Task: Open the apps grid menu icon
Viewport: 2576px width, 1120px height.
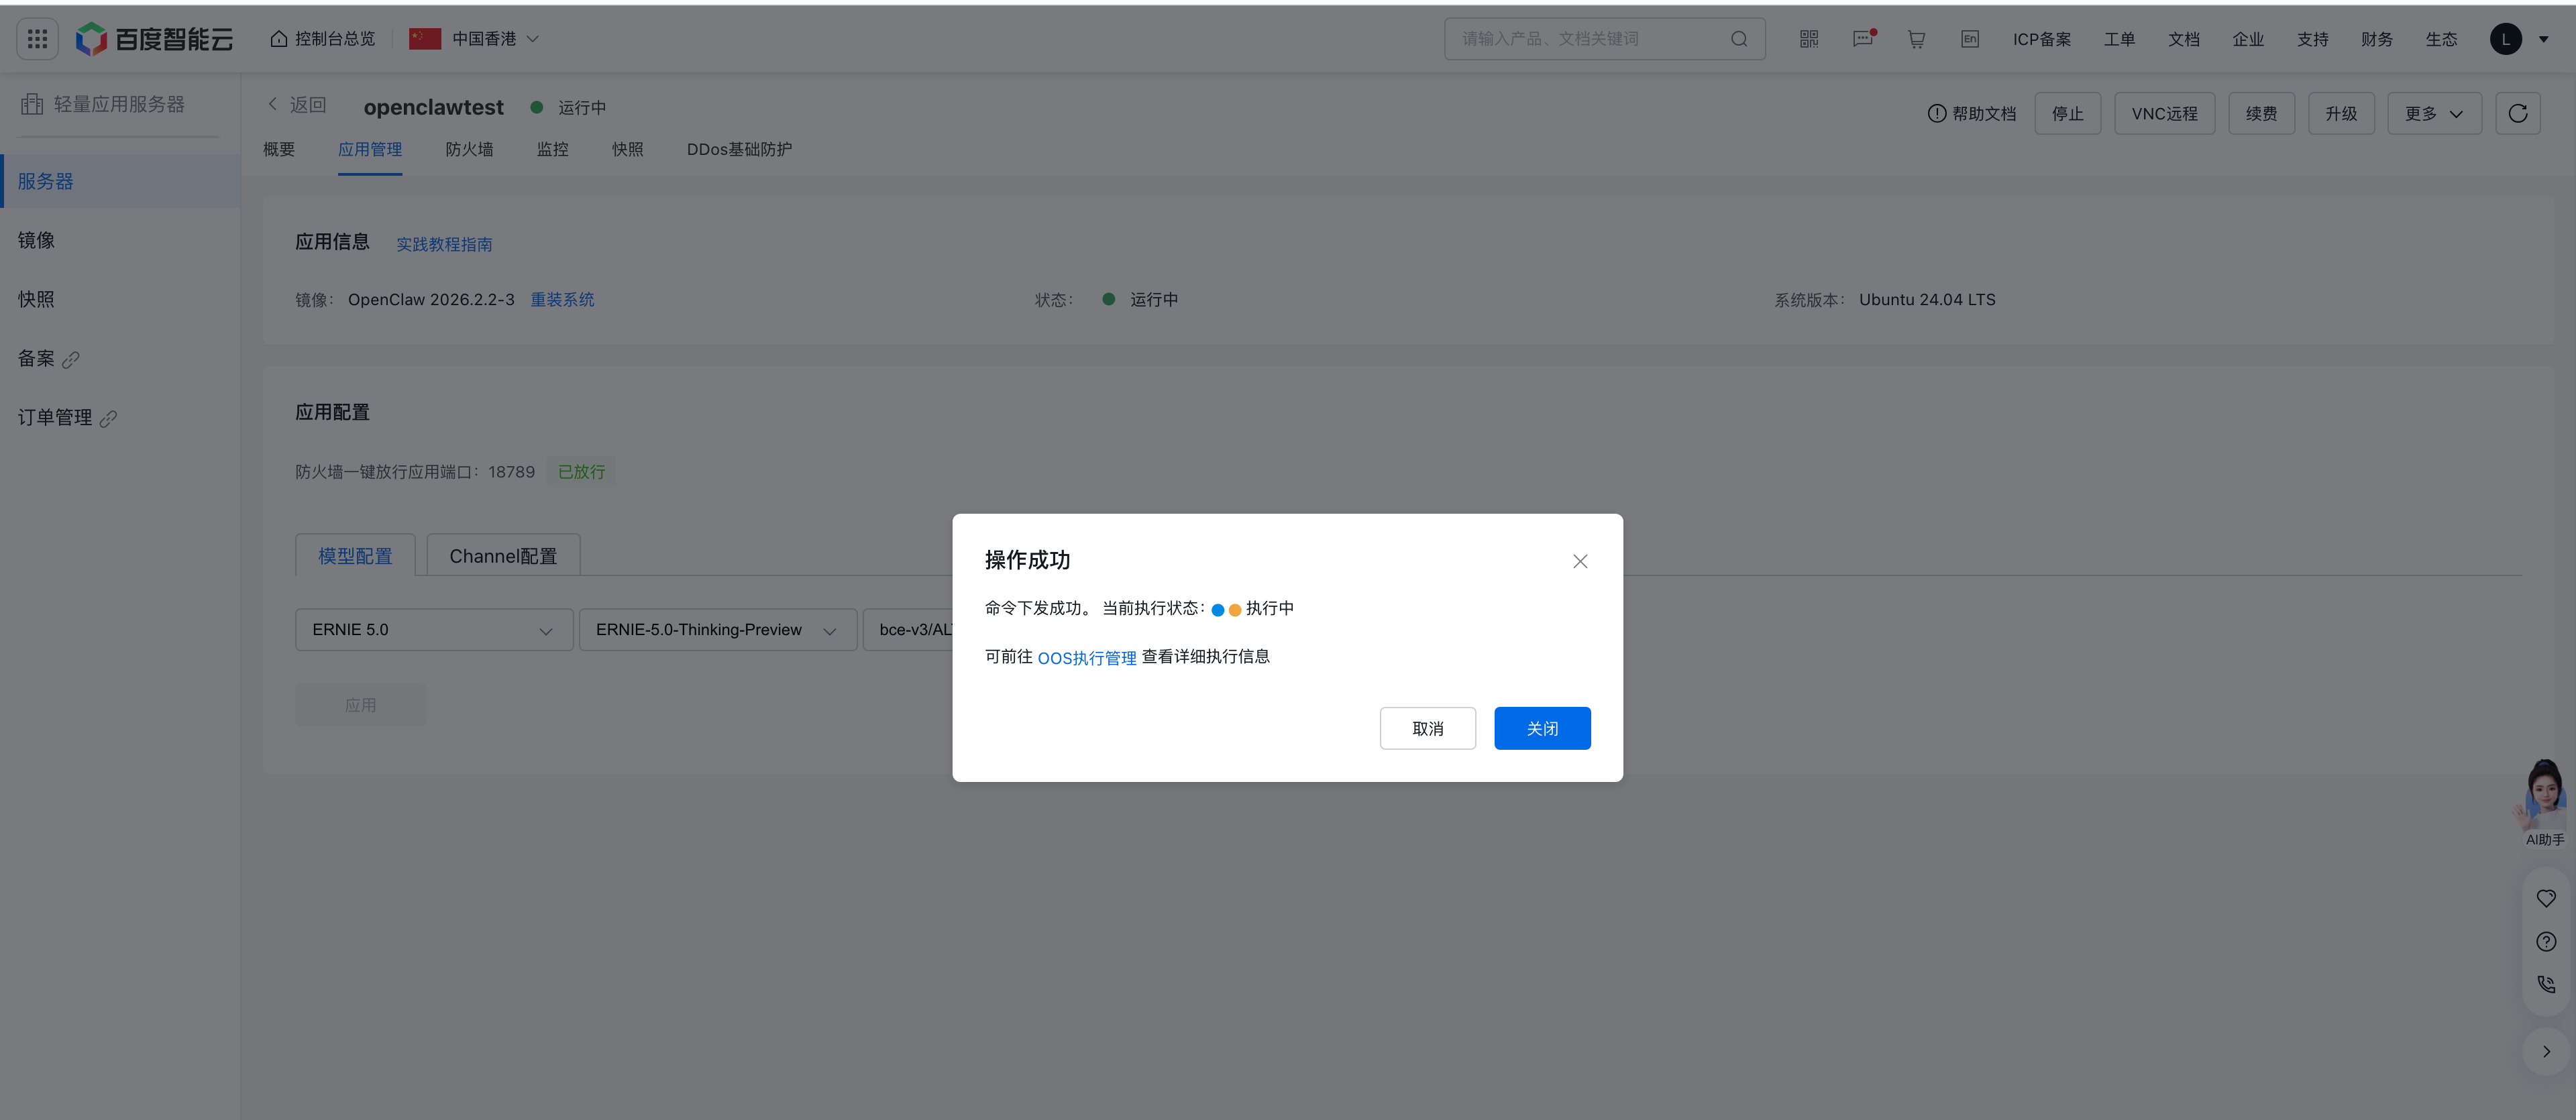Action: pyautogui.click(x=37, y=39)
